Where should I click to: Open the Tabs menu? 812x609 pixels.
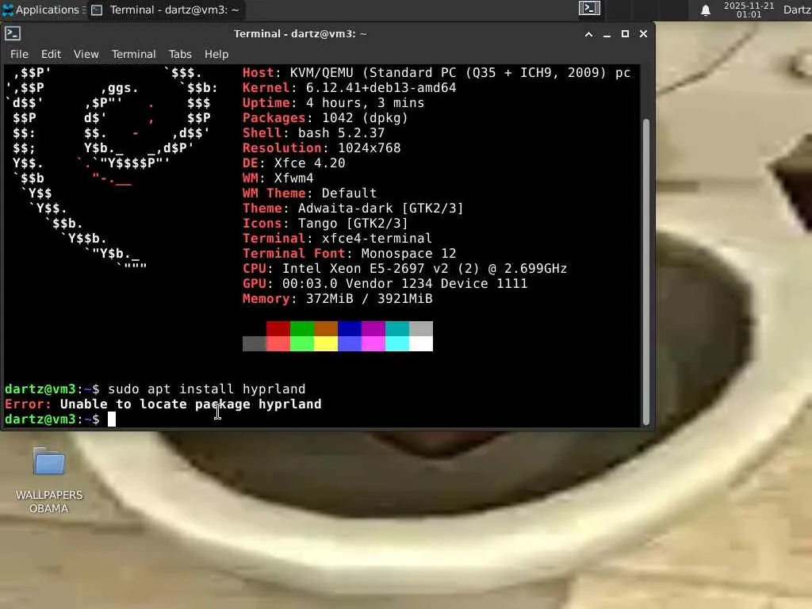click(180, 55)
